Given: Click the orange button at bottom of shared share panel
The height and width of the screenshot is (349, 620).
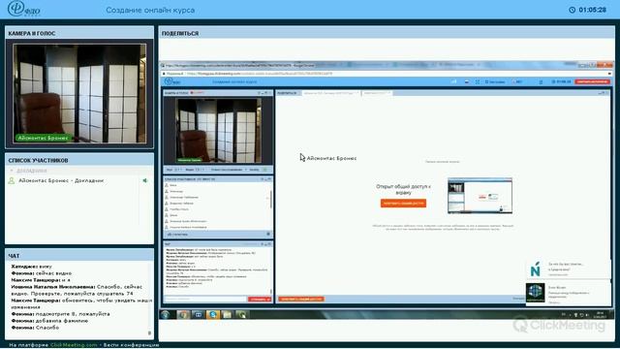Looking at the screenshot, I should tap(301, 300).
